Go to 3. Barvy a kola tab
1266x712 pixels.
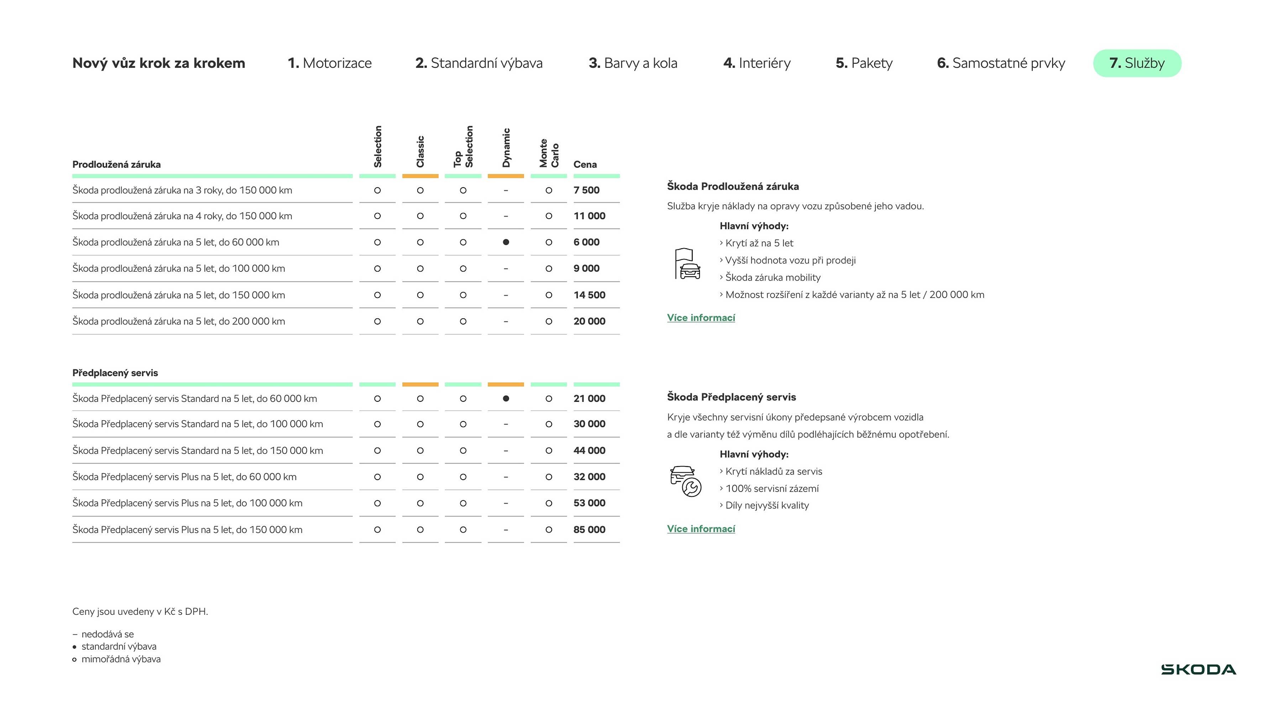633,63
